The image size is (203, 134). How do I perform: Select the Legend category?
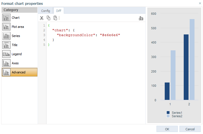pyautogui.click(x=20, y=54)
